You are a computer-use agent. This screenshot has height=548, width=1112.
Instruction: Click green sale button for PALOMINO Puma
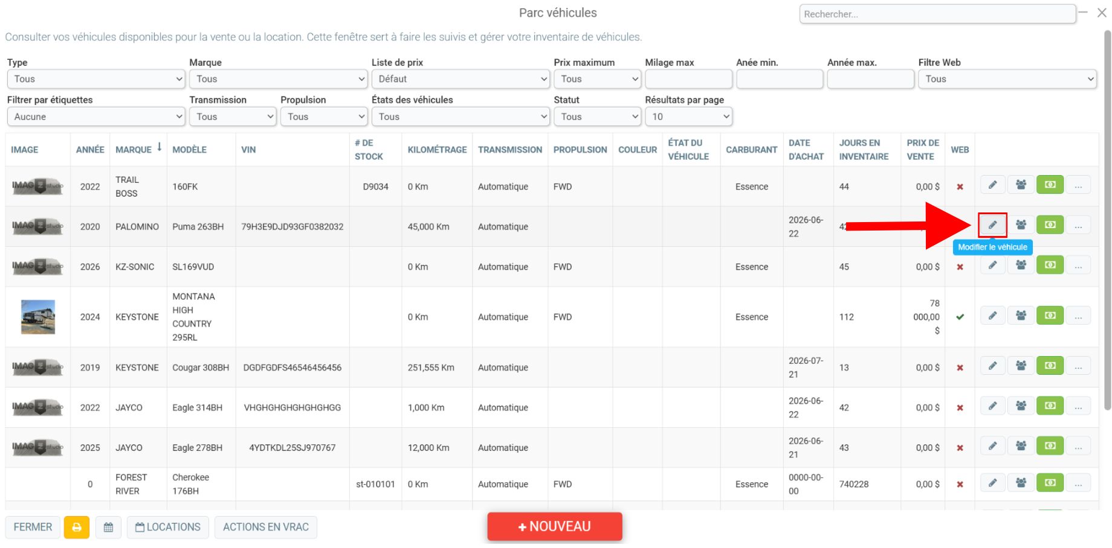click(x=1050, y=225)
